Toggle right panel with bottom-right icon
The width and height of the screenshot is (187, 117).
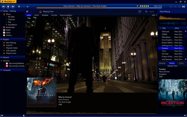tap(185, 116)
